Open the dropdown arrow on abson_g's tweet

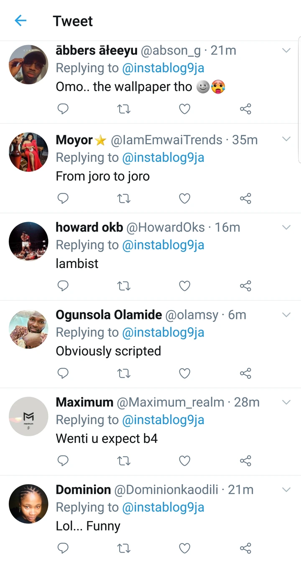286,51
